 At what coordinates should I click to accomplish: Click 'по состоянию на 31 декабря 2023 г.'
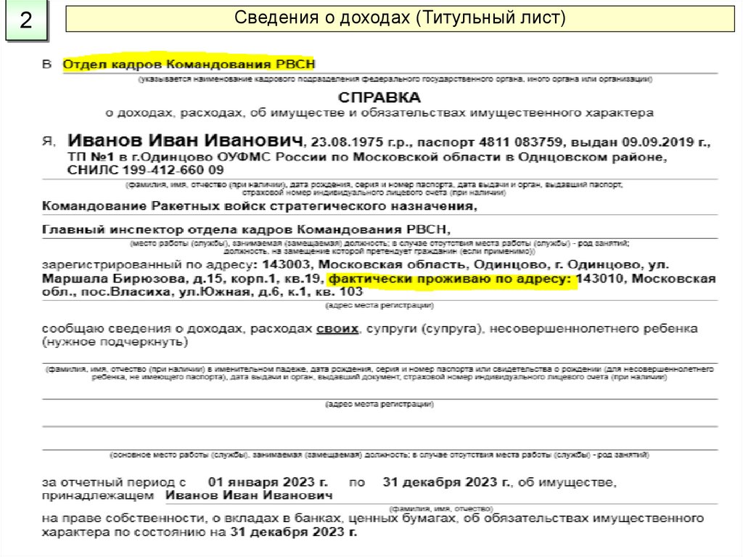click(236, 532)
